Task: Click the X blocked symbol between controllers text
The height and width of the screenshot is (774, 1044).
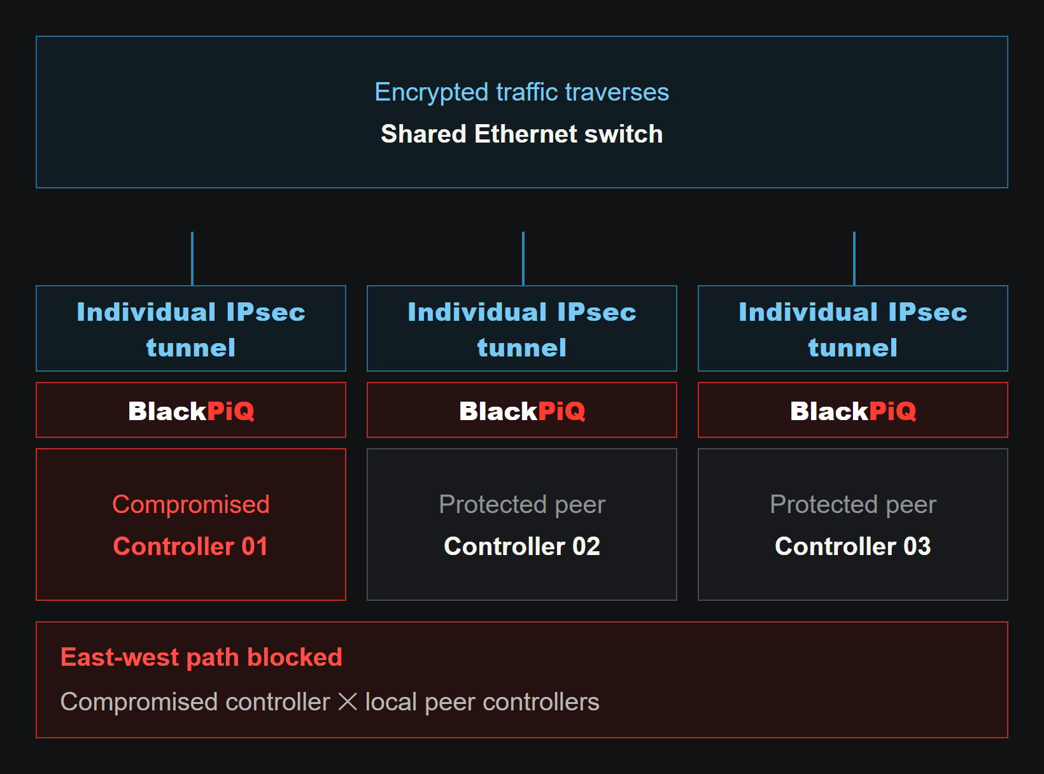Action: pyautogui.click(x=348, y=702)
